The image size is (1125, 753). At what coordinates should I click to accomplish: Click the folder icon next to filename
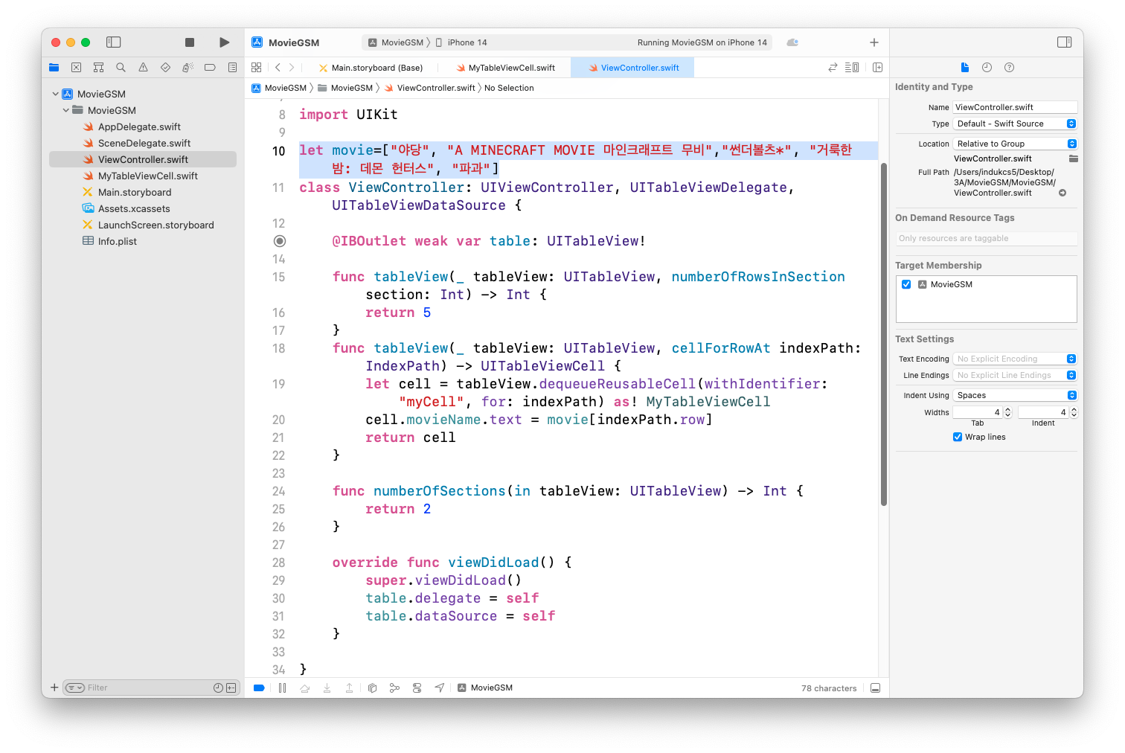tap(1073, 158)
